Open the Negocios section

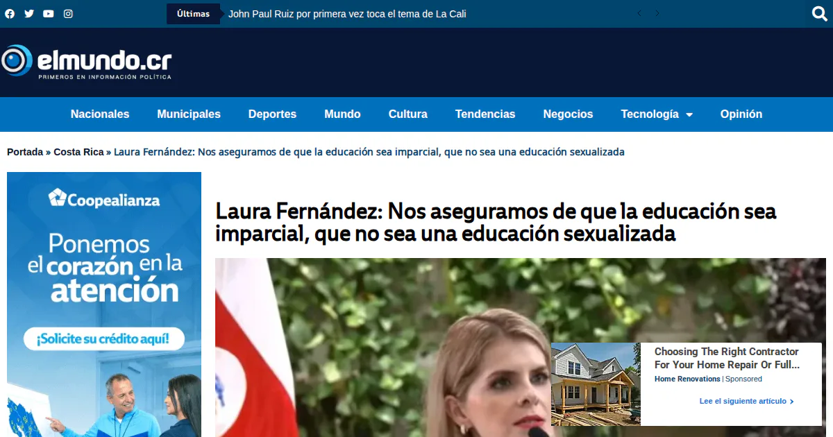(568, 114)
